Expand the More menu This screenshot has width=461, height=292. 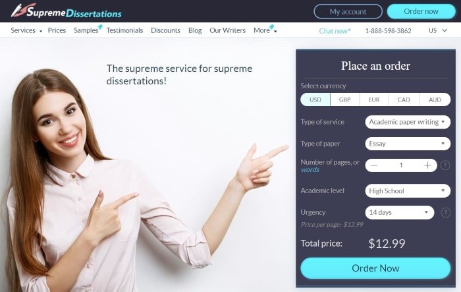pyautogui.click(x=265, y=30)
